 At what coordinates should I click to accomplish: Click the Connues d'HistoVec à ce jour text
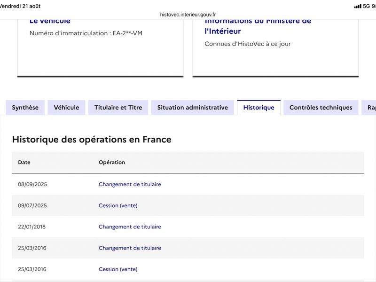click(x=248, y=44)
